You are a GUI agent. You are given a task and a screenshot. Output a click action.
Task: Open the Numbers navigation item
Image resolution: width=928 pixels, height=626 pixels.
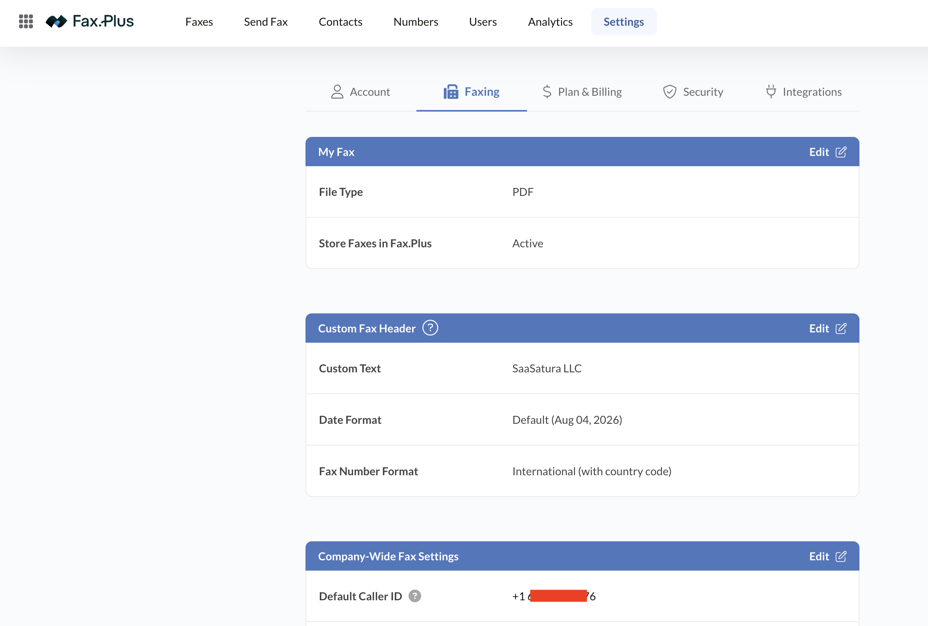pyautogui.click(x=416, y=21)
